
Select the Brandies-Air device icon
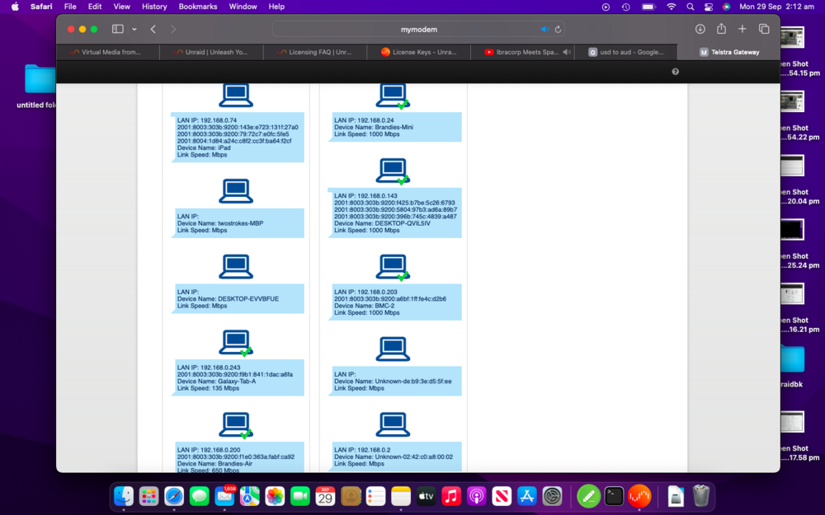pos(236,425)
